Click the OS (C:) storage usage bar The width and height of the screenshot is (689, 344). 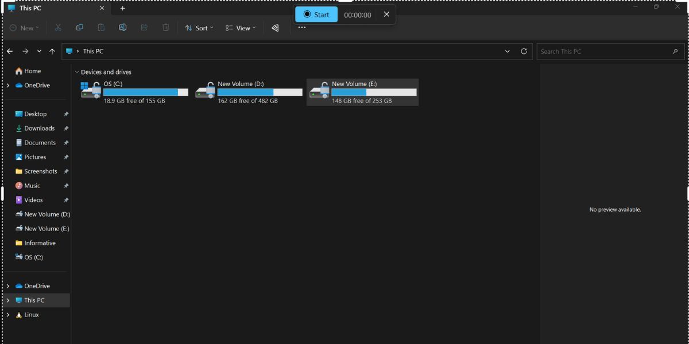pos(145,92)
